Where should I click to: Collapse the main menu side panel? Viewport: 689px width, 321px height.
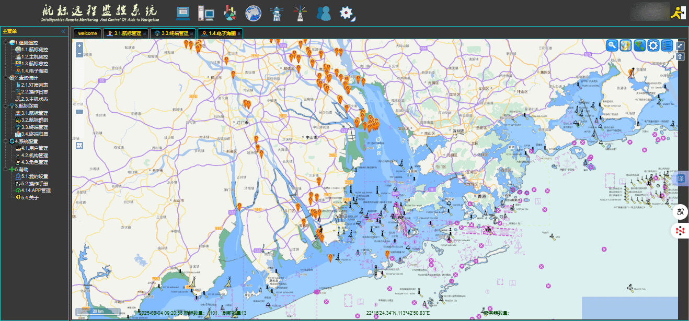click(x=63, y=31)
